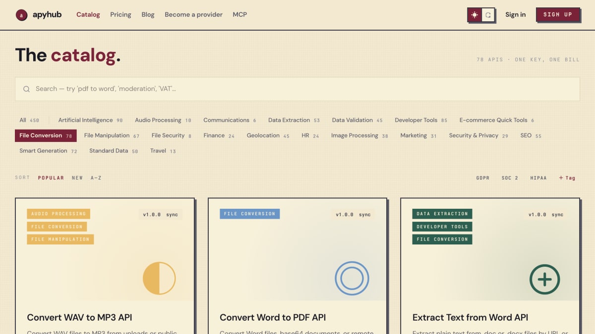
Task: Filter by Developer Tools category
Action: click(x=421, y=120)
